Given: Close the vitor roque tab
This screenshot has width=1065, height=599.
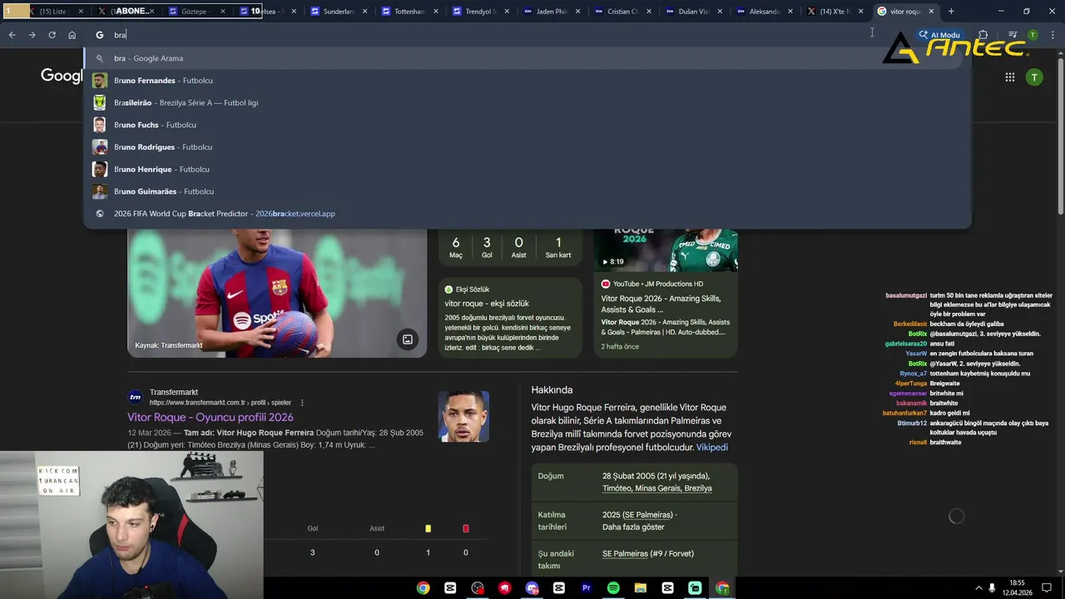Looking at the screenshot, I should coord(931,12).
